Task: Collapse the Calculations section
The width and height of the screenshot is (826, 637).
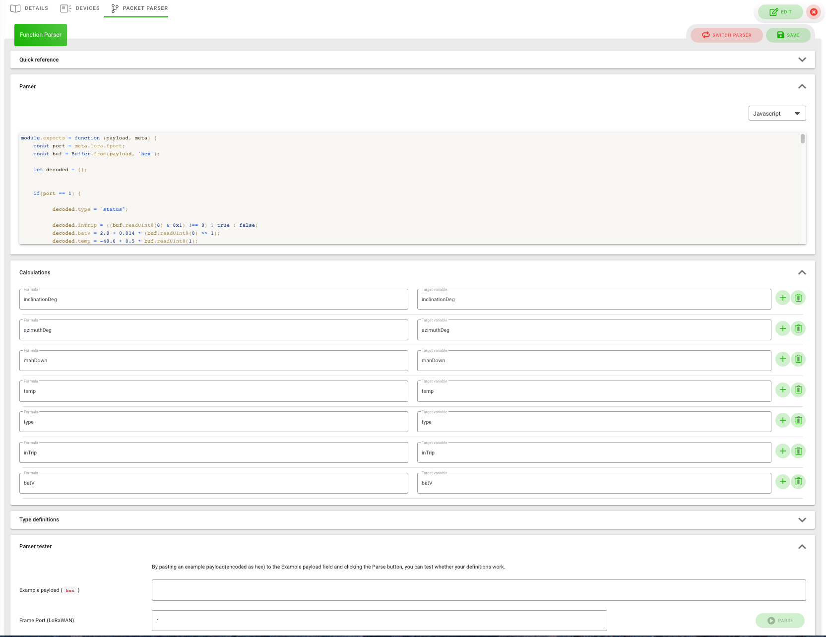Action: 802,272
